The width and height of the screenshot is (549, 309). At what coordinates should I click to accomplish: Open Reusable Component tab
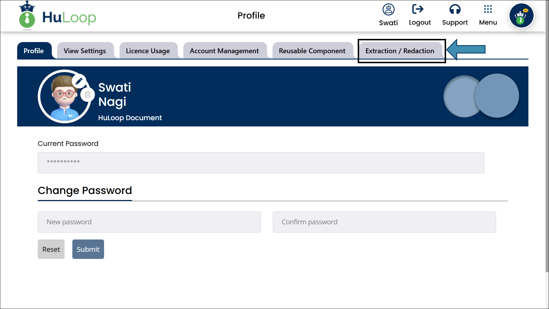(312, 51)
